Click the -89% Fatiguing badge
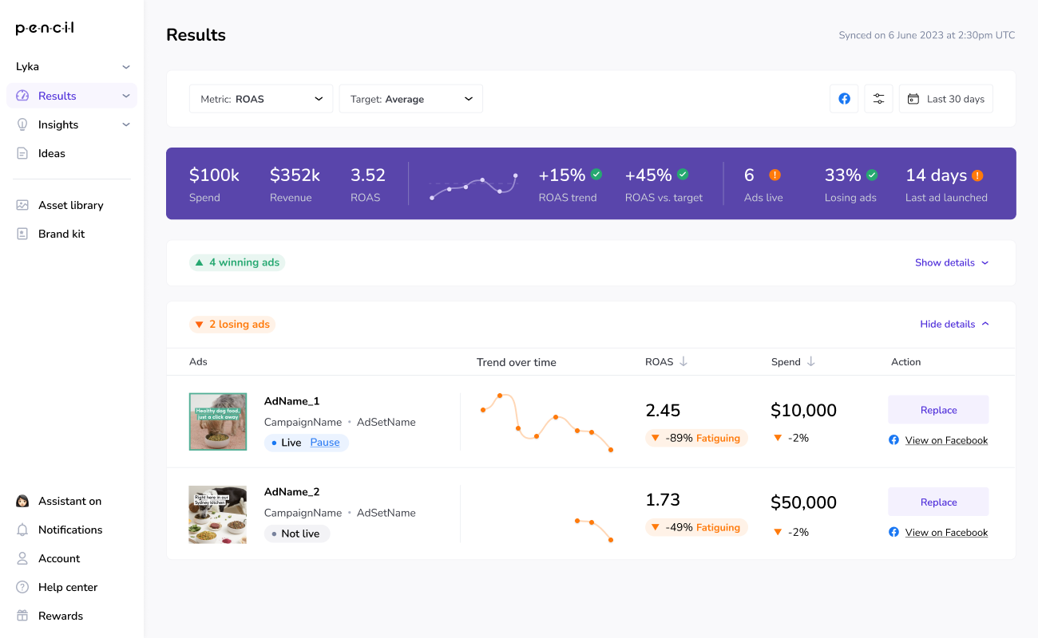This screenshot has height=638, width=1038. tap(696, 438)
